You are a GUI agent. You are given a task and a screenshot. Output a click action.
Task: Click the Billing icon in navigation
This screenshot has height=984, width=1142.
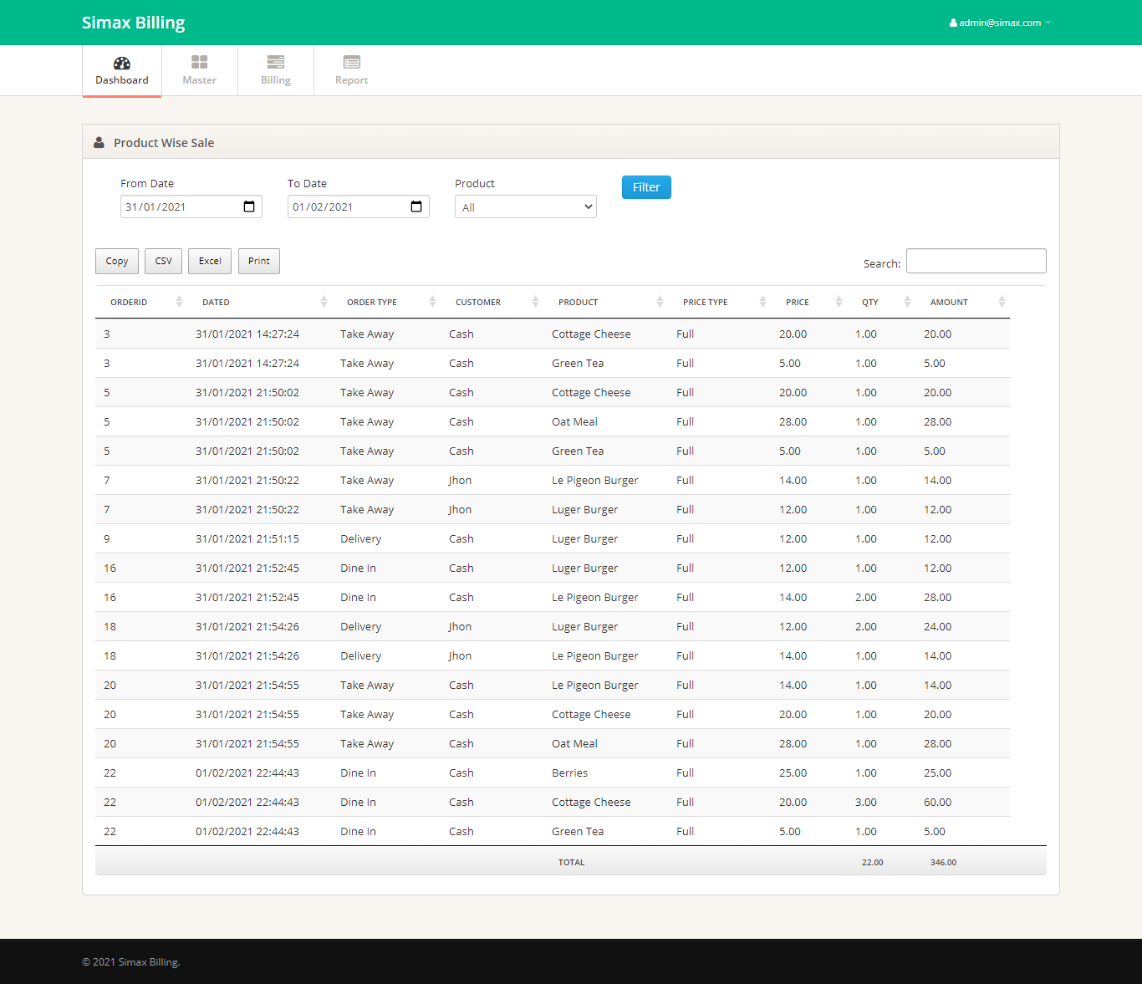(275, 63)
